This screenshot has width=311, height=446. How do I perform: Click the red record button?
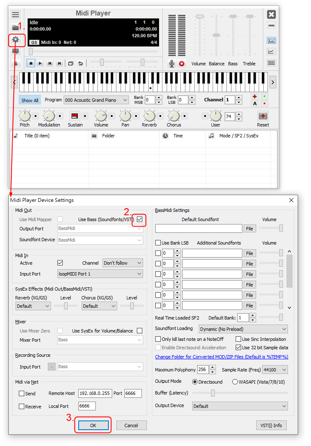tap(181, 63)
